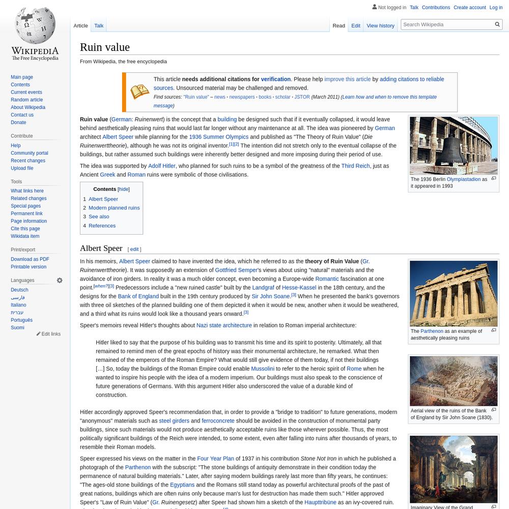Image resolution: width=509 pixels, height=509 pixels.
Task: Click enlarge icon on Parthenon caption
Action: (x=493, y=330)
